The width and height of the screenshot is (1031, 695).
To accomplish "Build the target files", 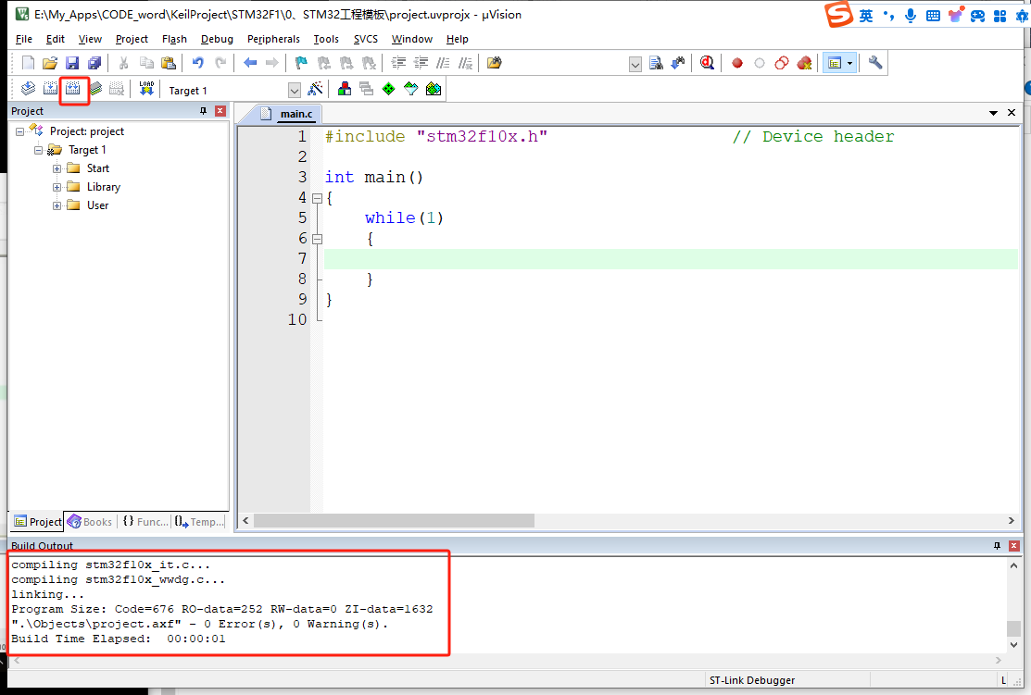I will pos(50,89).
